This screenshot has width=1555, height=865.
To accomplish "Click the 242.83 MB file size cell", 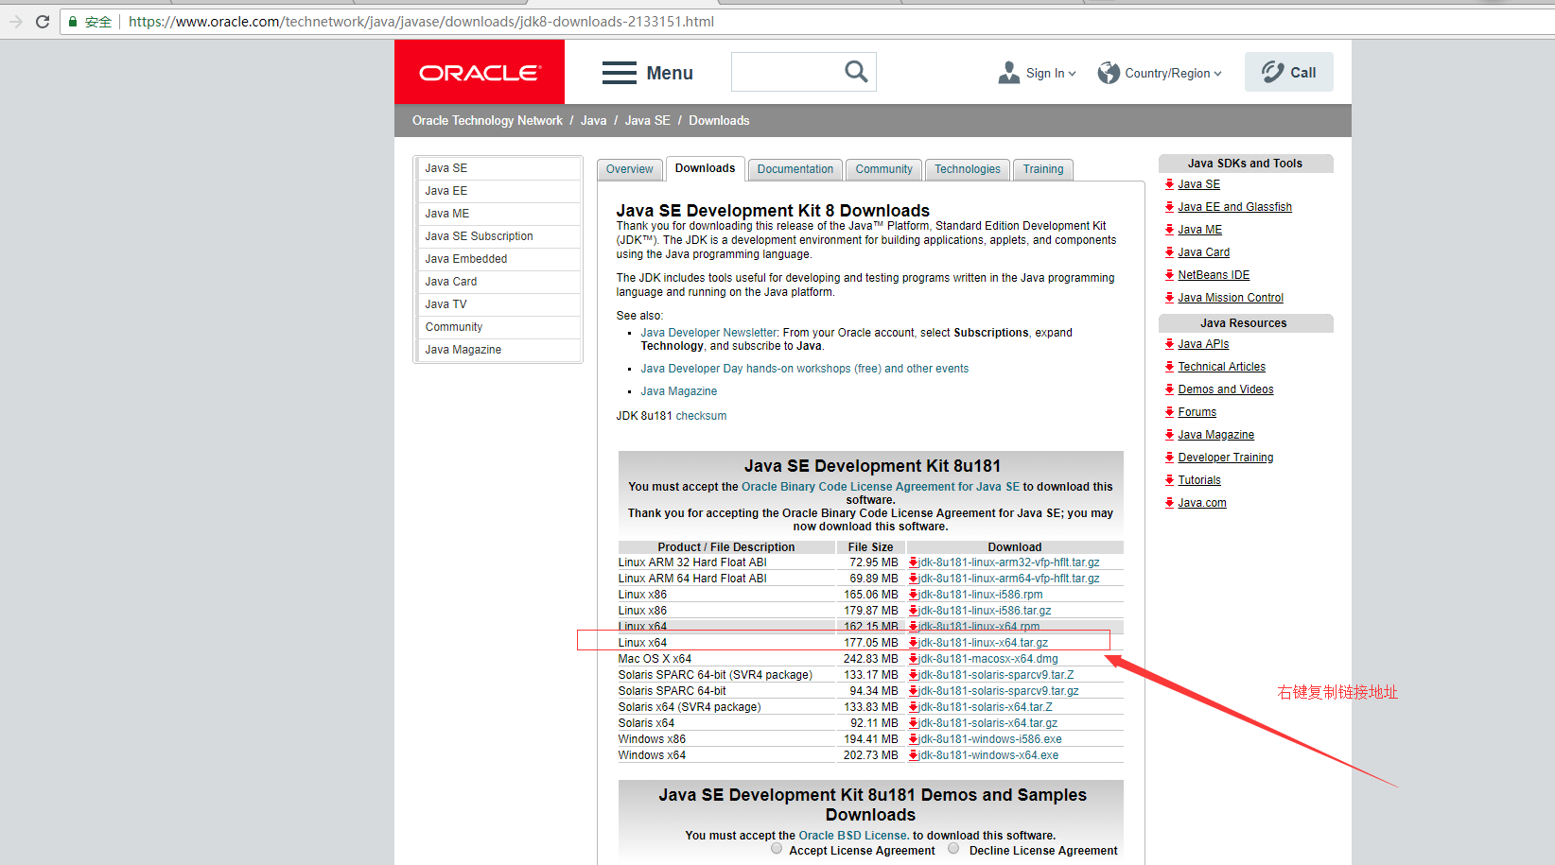I will (x=871, y=659).
